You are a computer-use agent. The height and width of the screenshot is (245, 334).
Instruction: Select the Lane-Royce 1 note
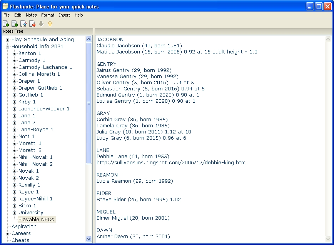click(x=36, y=129)
